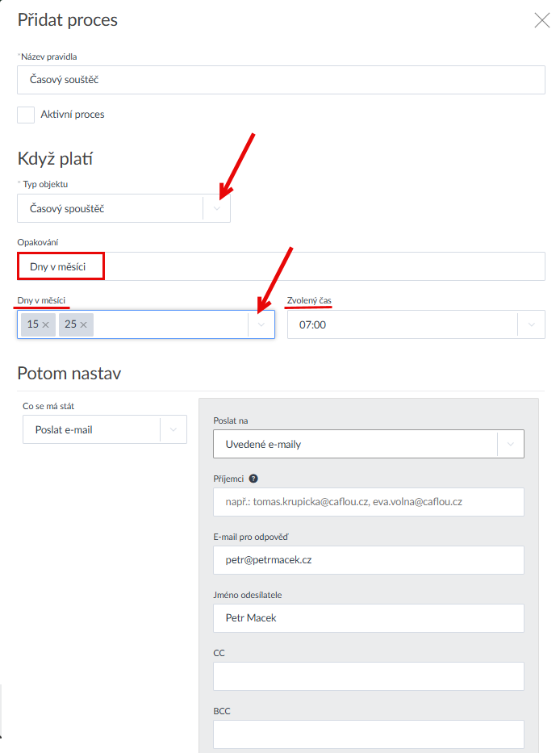This screenshot has width=560, height=753.
Task: Enable the Aktivní proces checkbox
Action: point(26,115)
